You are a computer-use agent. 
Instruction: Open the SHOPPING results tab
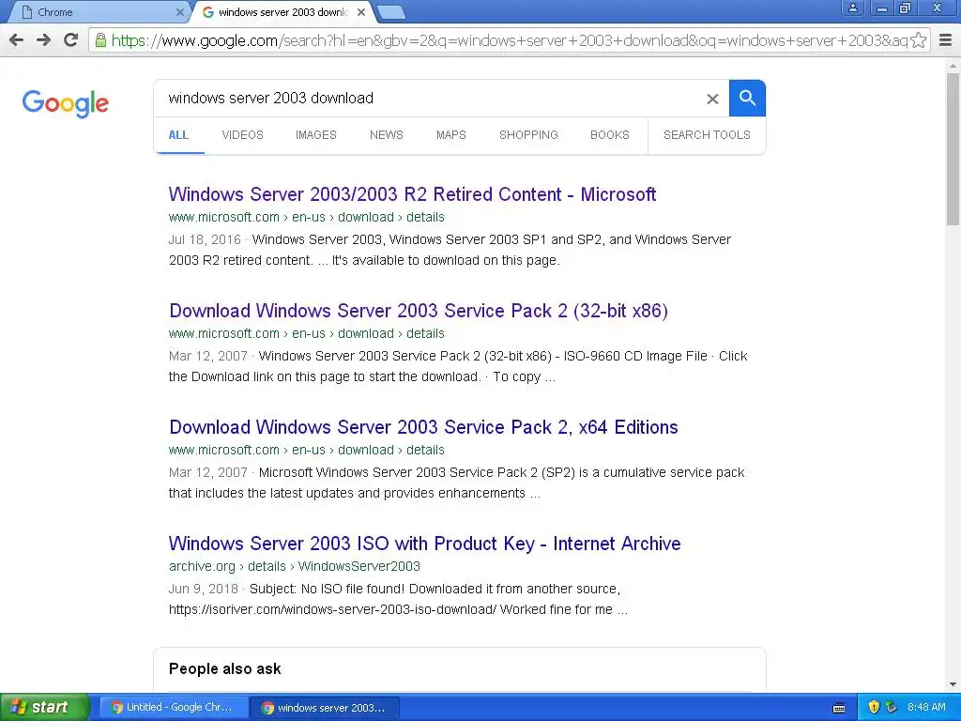[x=528, y=135]
